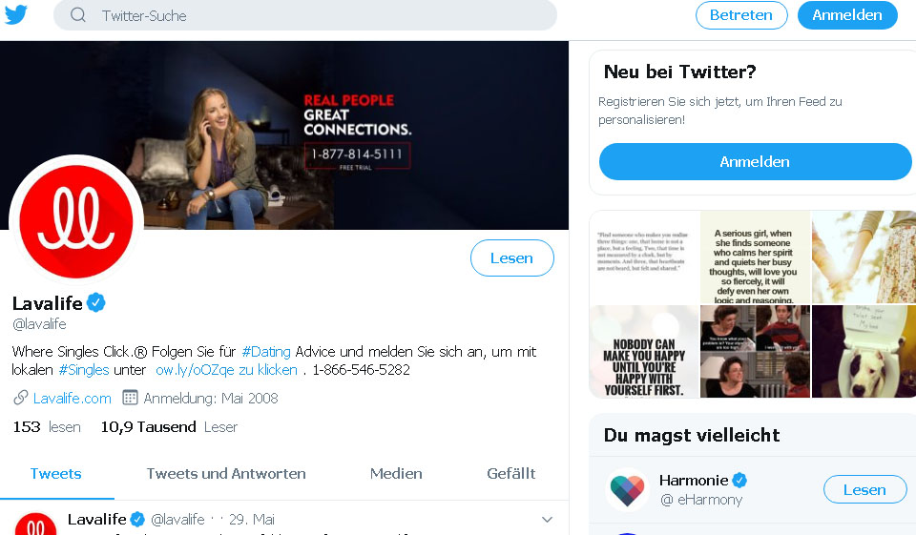The width and height of the screenshot is (916, 535).
Task: Open the Gefällt tab
Action: coord(511,474)
